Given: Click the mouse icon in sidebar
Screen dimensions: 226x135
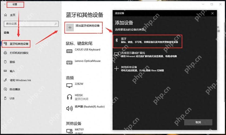Looking at the screenshot, I should point(5,62).
